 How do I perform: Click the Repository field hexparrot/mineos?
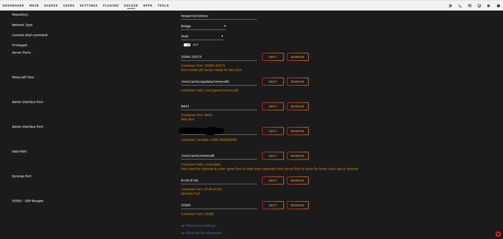point(219,16)
